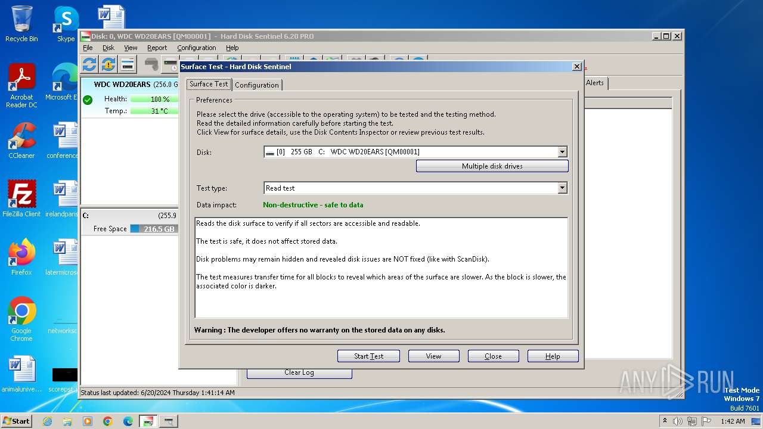The width and height of the screenshot is (763, 429).
Task: Click the Temp 31 °C bar
Action: 154,111
